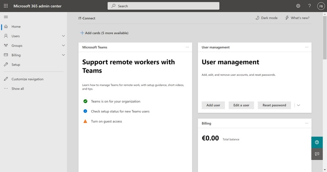The width and height of the screenshot is (327, 172).
Task: Expand the Groups navigation section
Action: [63, 46]
